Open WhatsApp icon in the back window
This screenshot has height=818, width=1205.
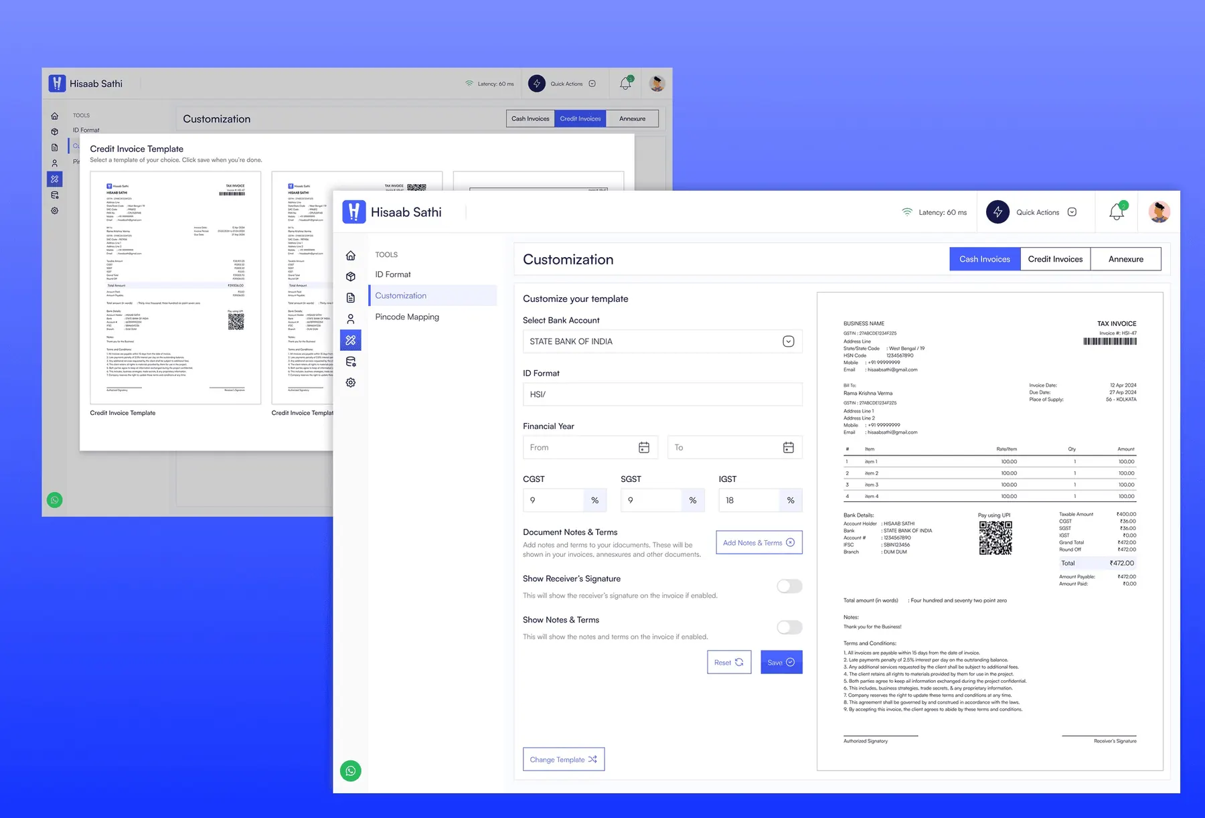(55, 500)
